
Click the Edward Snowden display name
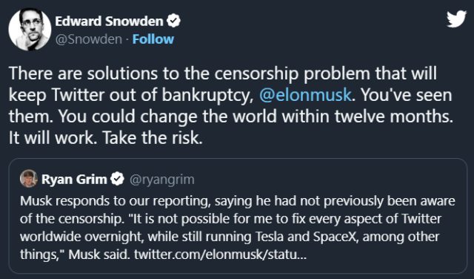tap(109, 22)
